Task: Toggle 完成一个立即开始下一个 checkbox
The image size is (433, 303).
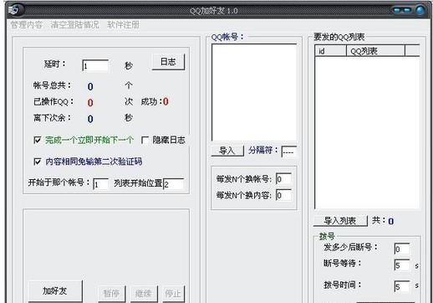Action: pyautogui.click(x=38, y=140)
